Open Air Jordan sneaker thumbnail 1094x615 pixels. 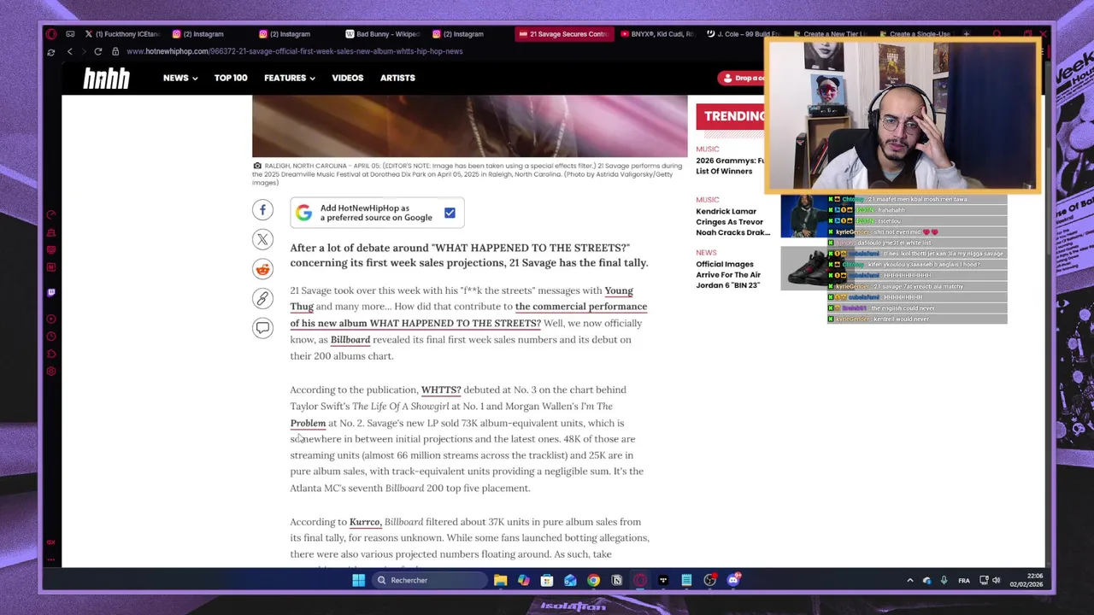pos(803,268)
